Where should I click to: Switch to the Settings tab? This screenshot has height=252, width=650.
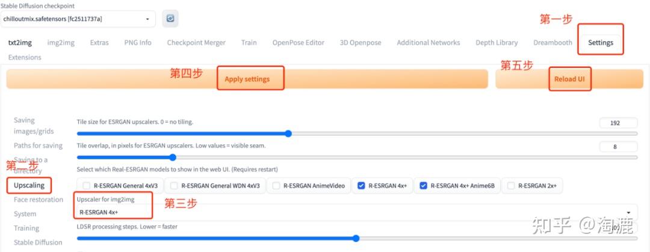(600, 42)
